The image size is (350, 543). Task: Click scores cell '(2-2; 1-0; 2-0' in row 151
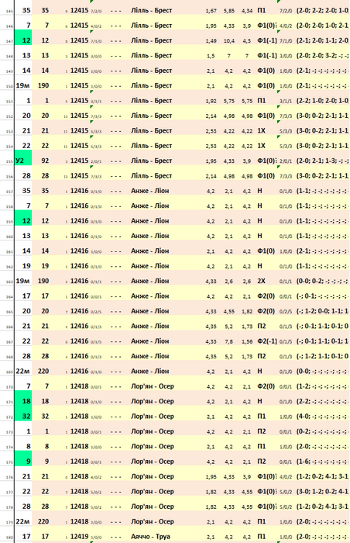323,101
